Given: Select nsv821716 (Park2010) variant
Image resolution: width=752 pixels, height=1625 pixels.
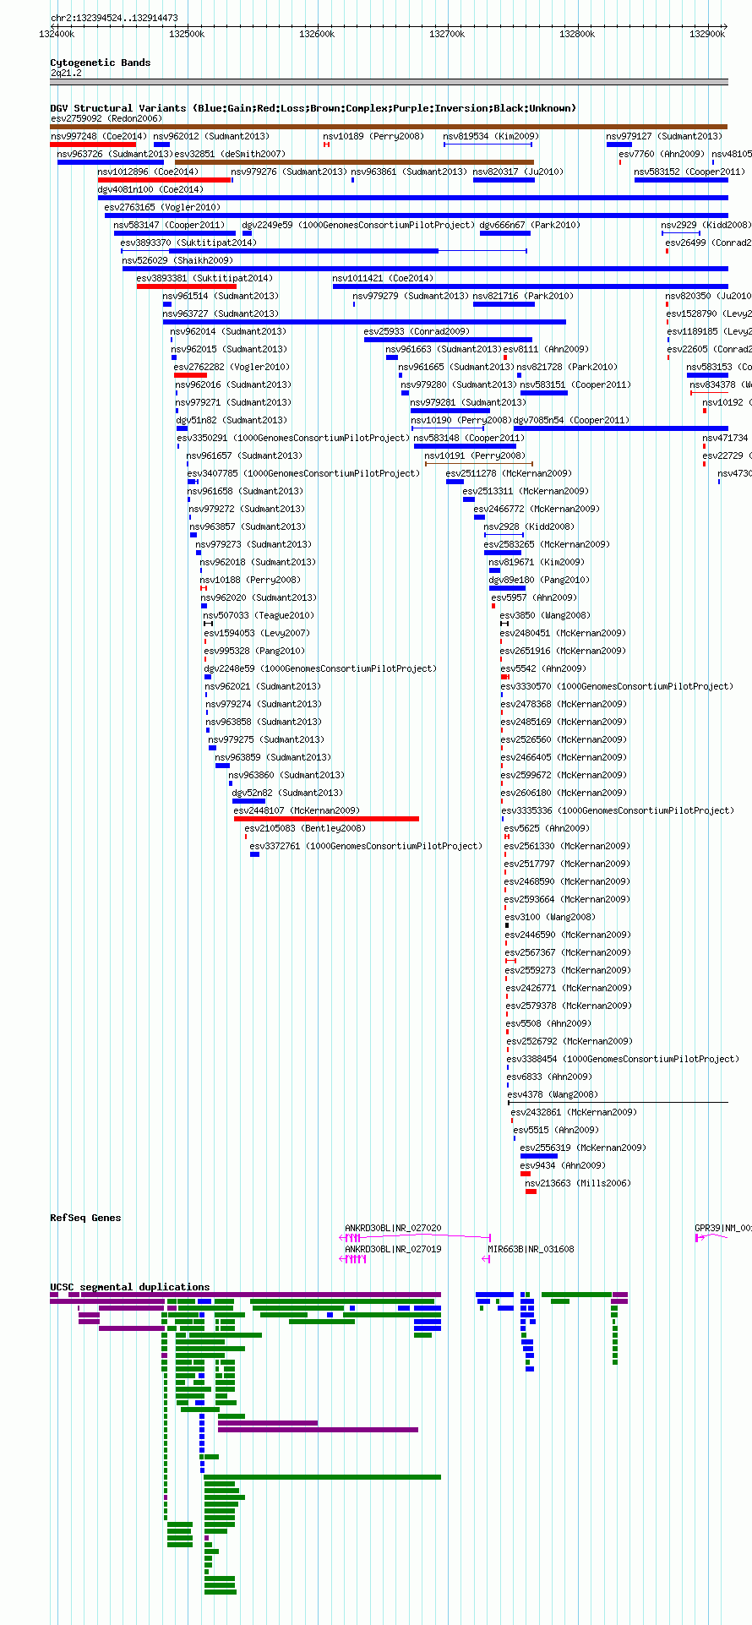Looking at the screenshot, I should point(504,304).
